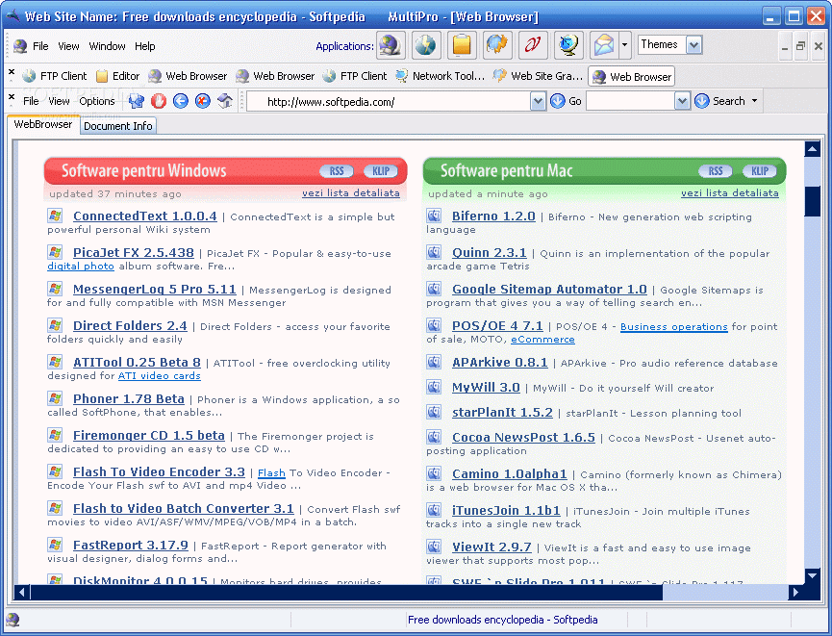Open the browser toolbar Options menu

97,101
